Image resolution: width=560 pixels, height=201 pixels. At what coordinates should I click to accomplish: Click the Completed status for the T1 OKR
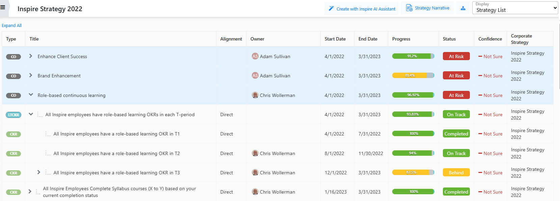(456, 134)
